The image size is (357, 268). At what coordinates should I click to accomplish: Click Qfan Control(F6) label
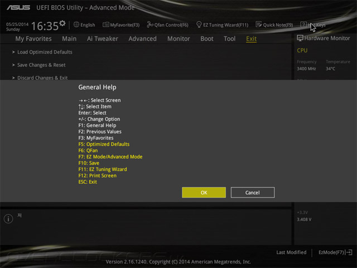(171, 25)
